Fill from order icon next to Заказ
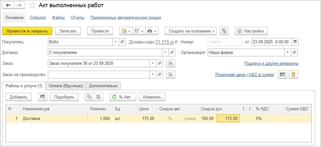 (171, 64)
